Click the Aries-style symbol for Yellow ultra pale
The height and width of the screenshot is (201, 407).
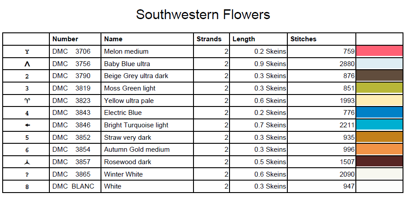[x=27, y=101]
